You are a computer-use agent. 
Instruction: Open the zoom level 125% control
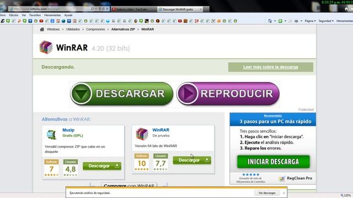346,195
